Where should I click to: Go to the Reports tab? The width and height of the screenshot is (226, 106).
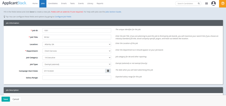tap(100, 4)
